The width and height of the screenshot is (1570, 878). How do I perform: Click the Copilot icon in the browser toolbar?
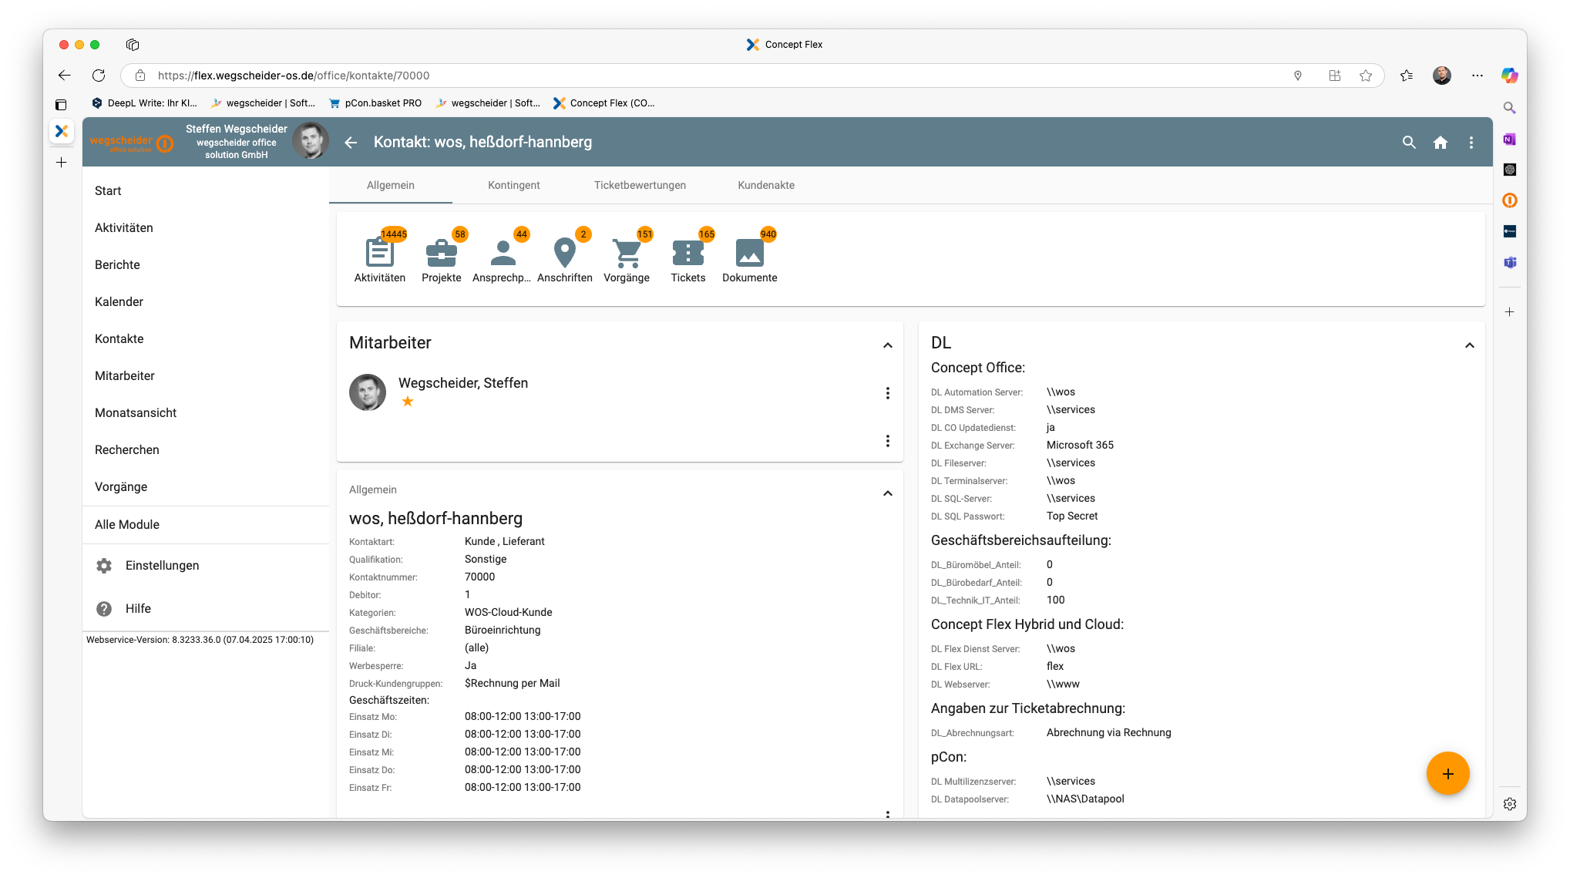[1509, 76]
